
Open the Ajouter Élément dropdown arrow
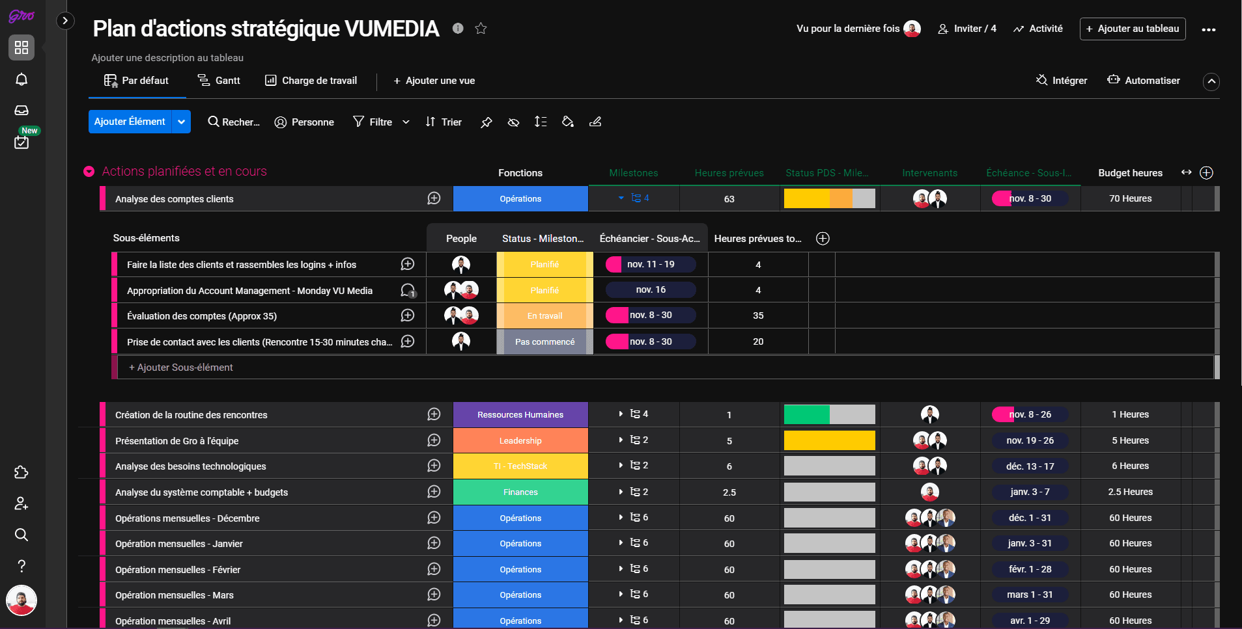click(182, 122)
